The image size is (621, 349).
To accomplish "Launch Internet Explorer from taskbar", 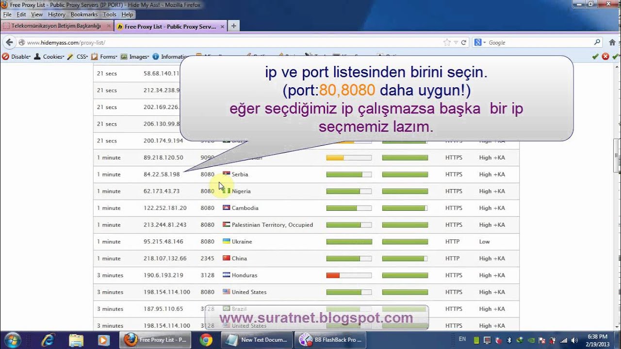I will pos(48,340).
